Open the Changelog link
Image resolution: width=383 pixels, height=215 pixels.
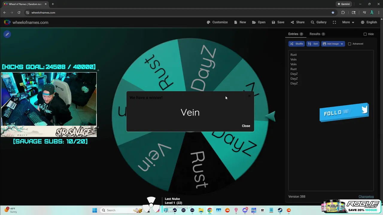[x=366, y=196]
